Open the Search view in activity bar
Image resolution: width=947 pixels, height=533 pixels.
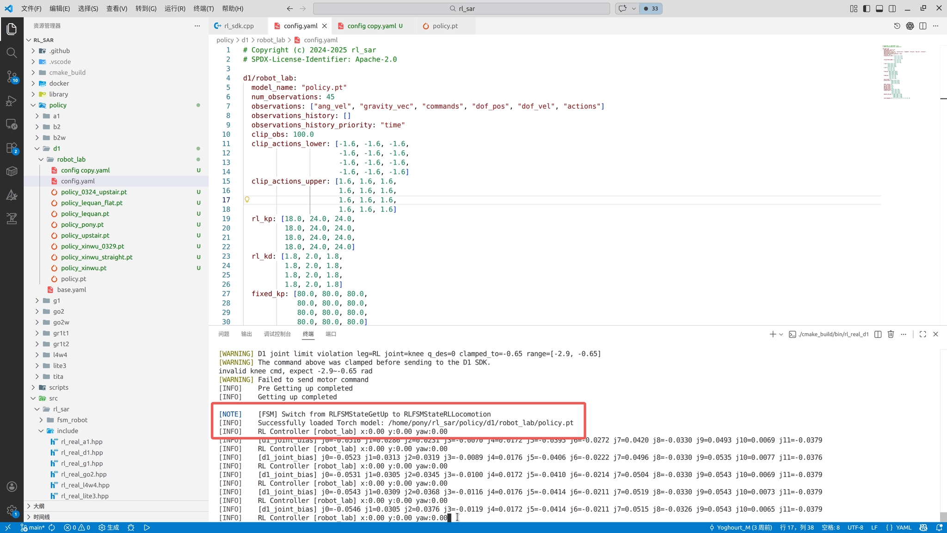[x=12, y=53]
